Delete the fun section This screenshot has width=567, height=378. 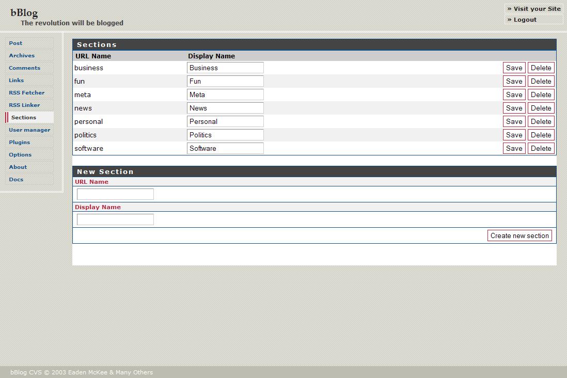[x=541, y=82]
